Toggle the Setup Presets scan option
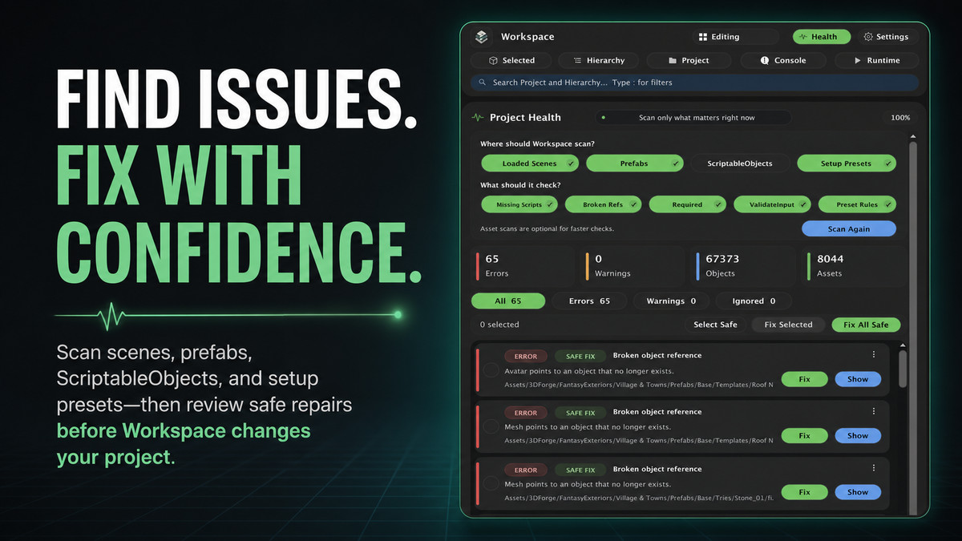This screenshot has width=962, height=541. (x=847, y=164)
